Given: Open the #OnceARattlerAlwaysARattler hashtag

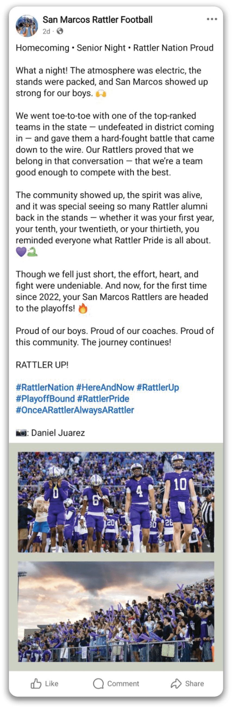Looking at the screenshot, I should 75,410.
